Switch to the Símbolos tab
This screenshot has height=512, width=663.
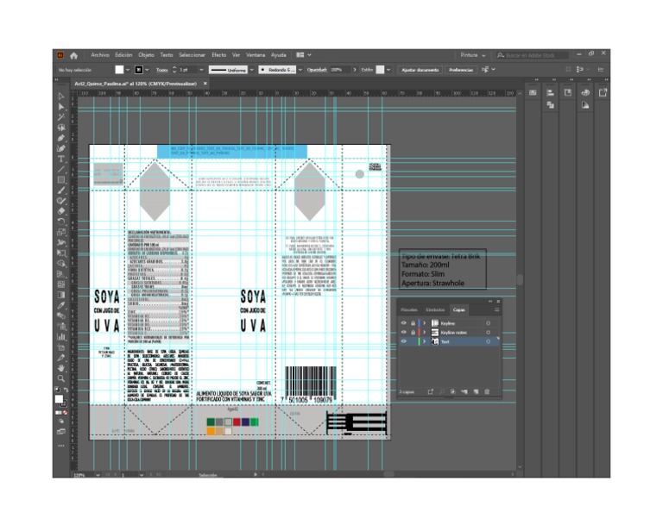click(x=435, y=309)
